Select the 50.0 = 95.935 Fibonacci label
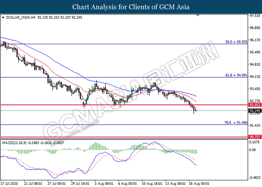Image resolution: width=262 pixels, height=187 pixels. (x=236, y=42)
